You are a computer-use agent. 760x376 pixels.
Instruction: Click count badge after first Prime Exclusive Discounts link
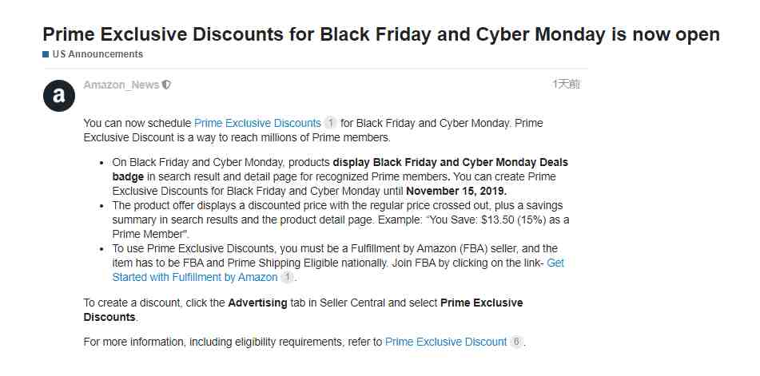(331, 123)
